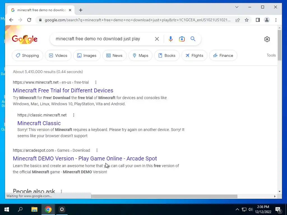Click the Google doodle logo
This screenshot has height=215, width=287.
tap(25, 39)
